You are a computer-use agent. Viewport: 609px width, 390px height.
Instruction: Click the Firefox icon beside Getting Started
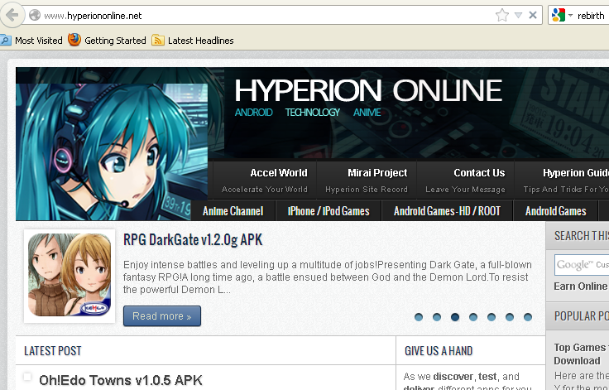coord(74,40)
